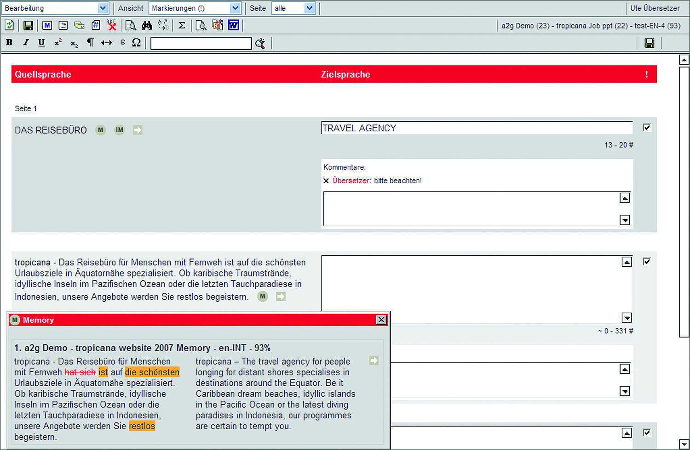690x450 pixels.
Task: Click the Word export icon
Action: coord(234,25)
